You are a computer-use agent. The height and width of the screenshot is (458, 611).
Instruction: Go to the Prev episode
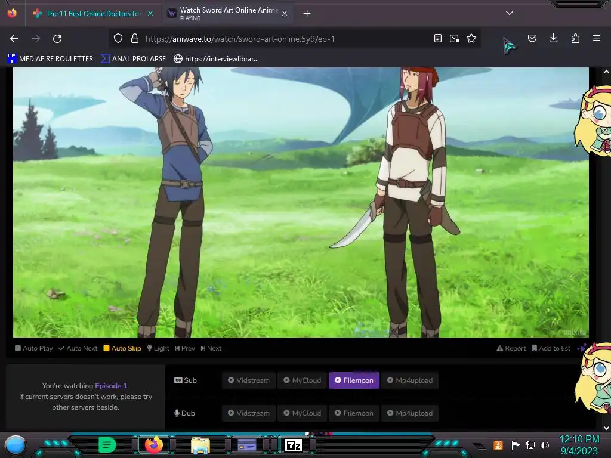[185, 348]
